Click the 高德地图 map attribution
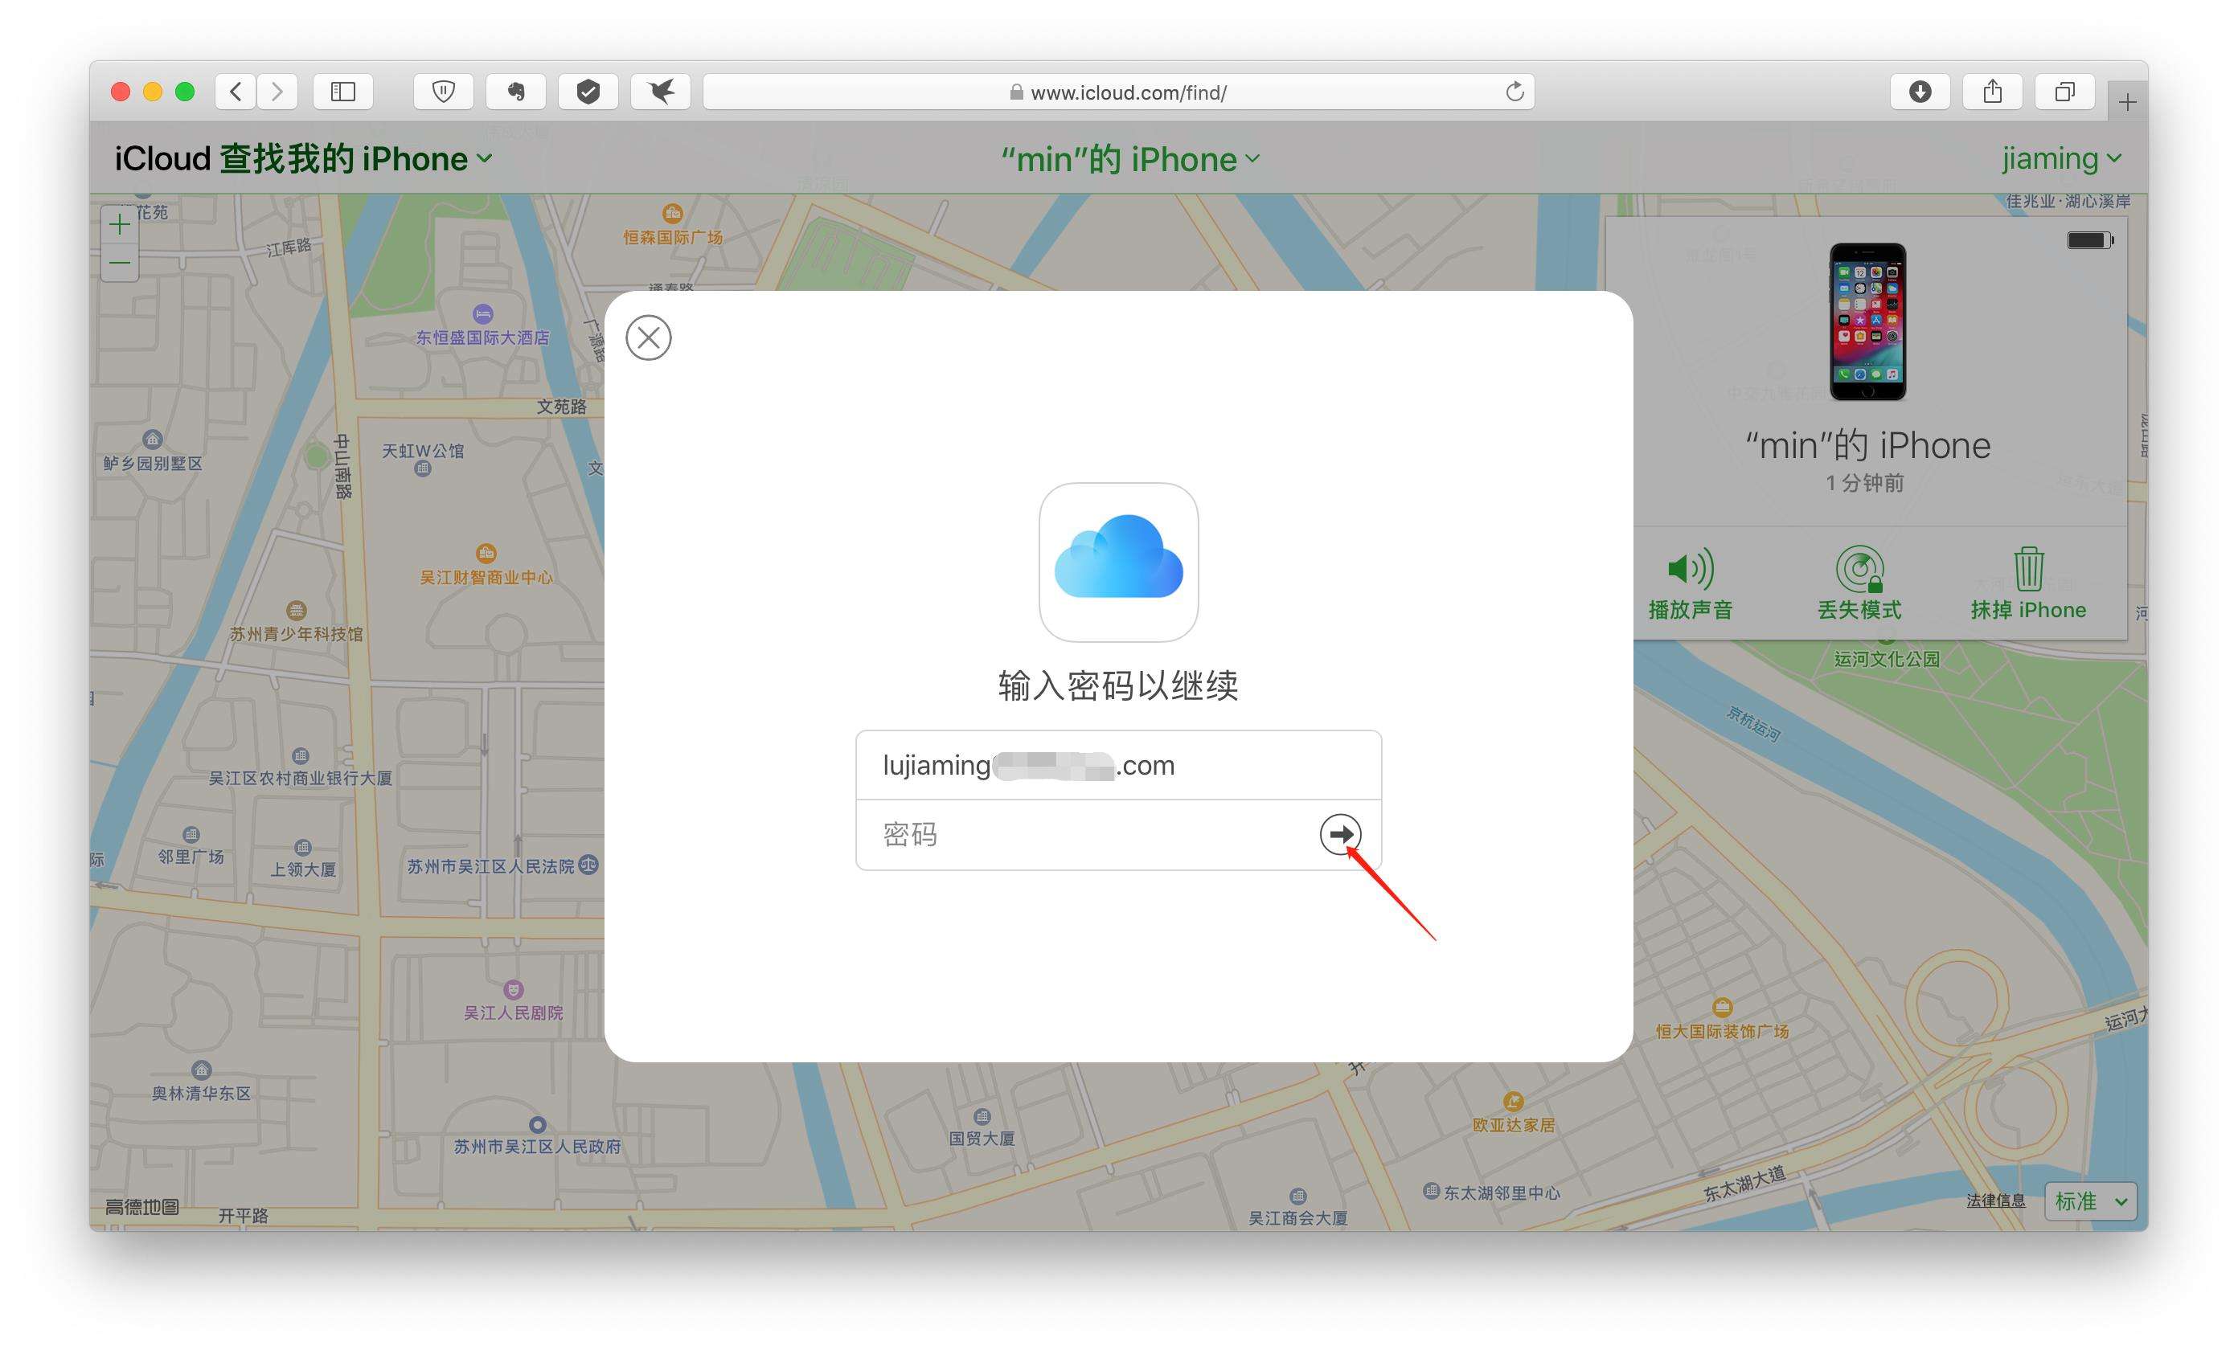This screenshot has width=2238, height=1350. pyautogui.click(x=142, y=1206)
